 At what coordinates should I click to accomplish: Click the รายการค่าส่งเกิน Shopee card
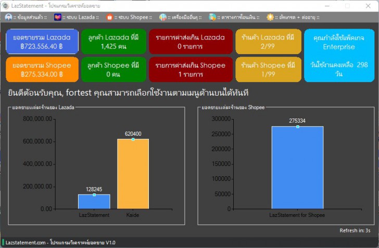tap(191, 70)
